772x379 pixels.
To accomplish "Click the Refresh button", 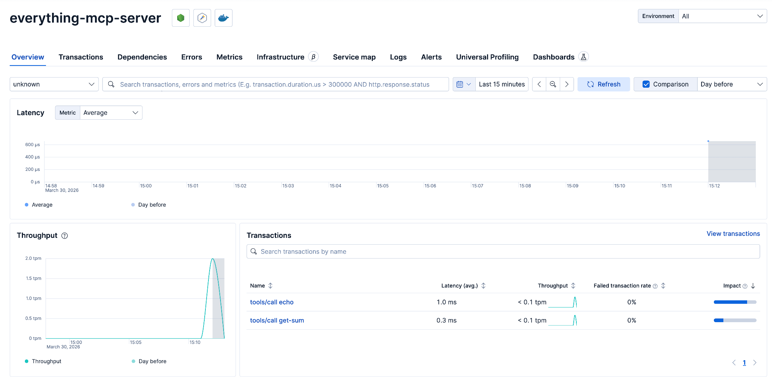I will pos(604,84).
